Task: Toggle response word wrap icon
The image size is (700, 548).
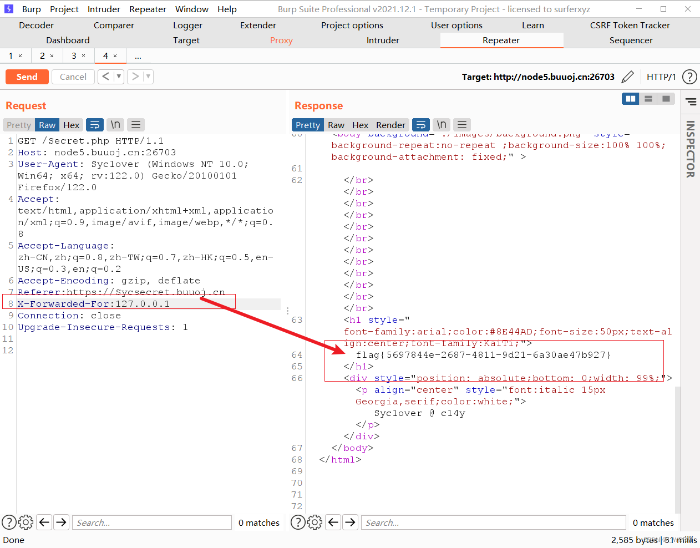Action: [x=421, y=125]
